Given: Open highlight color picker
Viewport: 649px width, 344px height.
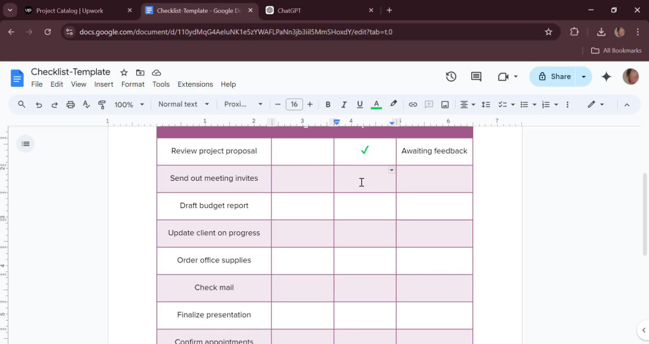Looking at the screenshot, I should pyautogui.click(x=393, y=104).
